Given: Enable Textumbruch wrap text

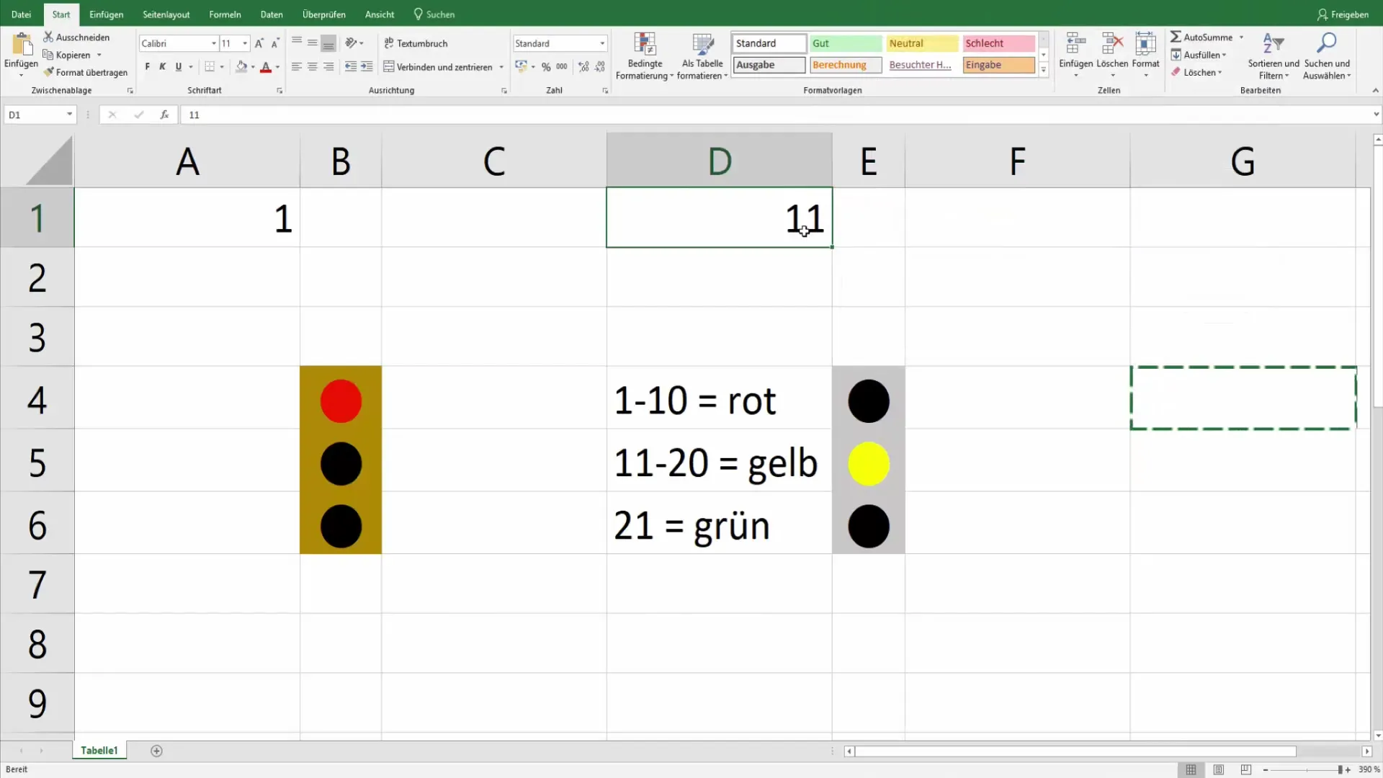Looking at the screenshot, I should tap(416, 43).
